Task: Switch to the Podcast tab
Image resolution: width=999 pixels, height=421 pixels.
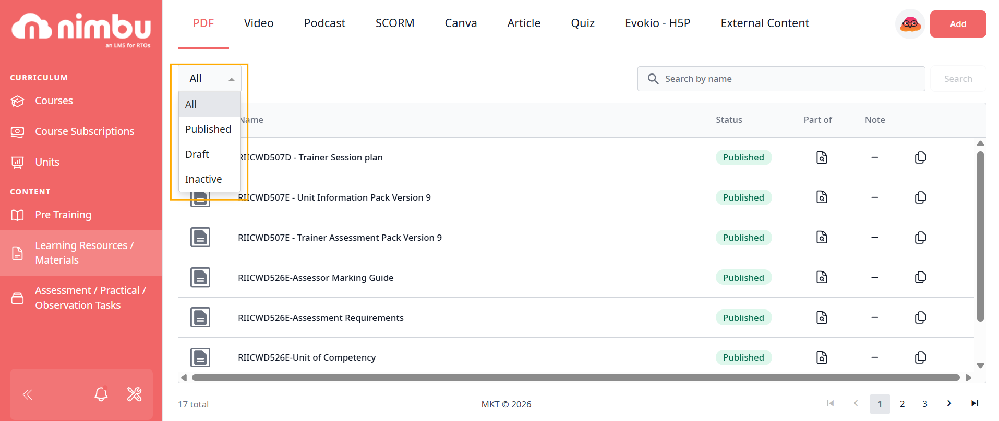Action: (324, 23)
